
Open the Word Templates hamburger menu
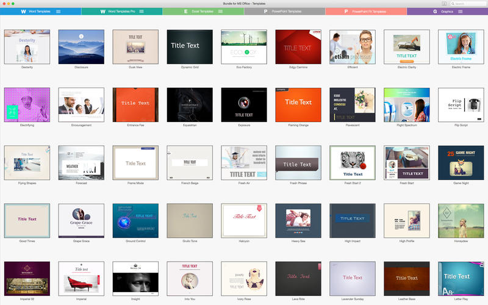tap(59, 12)
